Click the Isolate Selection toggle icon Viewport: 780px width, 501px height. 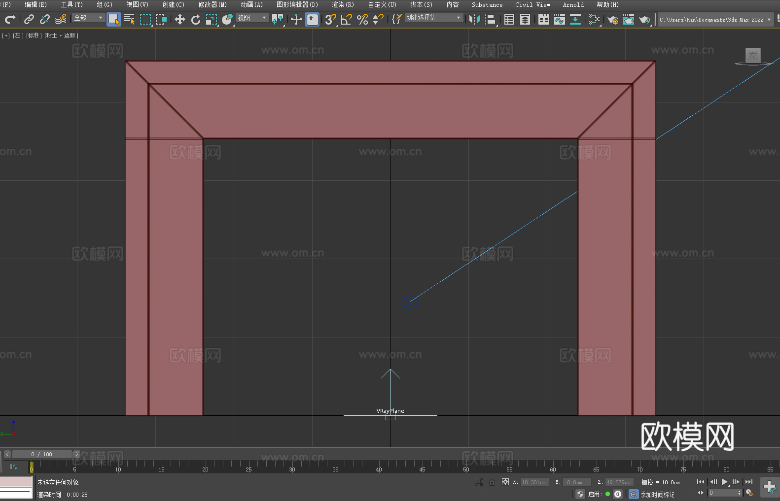point(478,482)
